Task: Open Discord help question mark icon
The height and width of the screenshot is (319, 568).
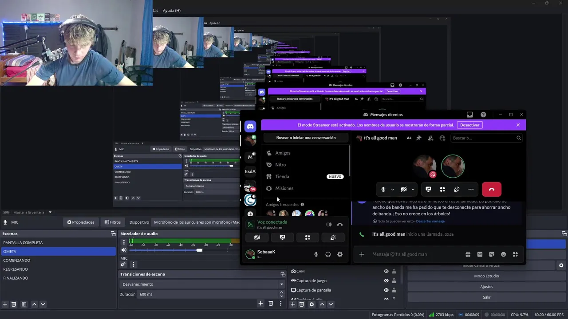Action: 483,115
